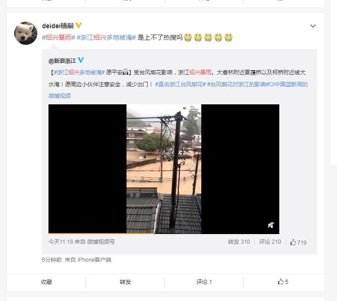Open 中国蓝新闻的微博视频 link
This screenshot has height=301, width=337.
[178, 90]
